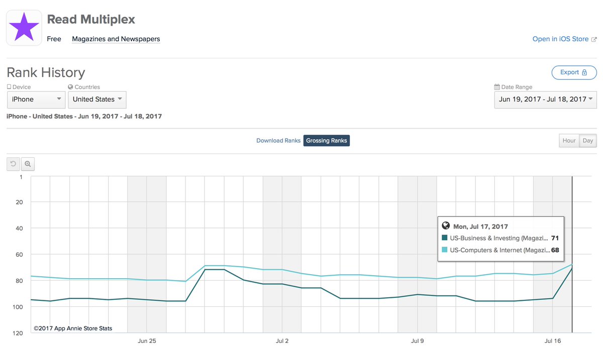Switch chart granularity to Day
The image size is (603, 350).
(x=588, y=141)
